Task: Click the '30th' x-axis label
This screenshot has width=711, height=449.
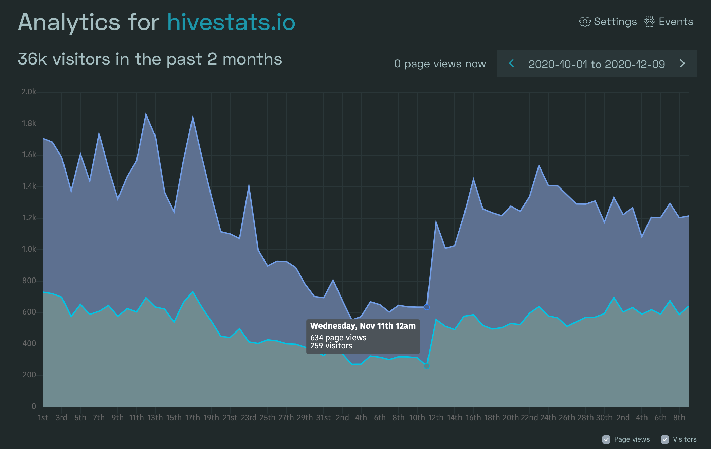Action: (x=604, y=417)
